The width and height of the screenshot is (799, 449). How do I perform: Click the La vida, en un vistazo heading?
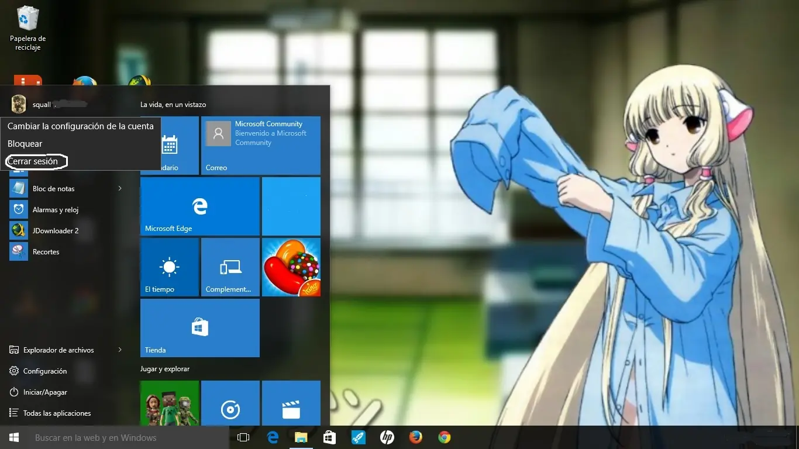[x=173, y=105]
